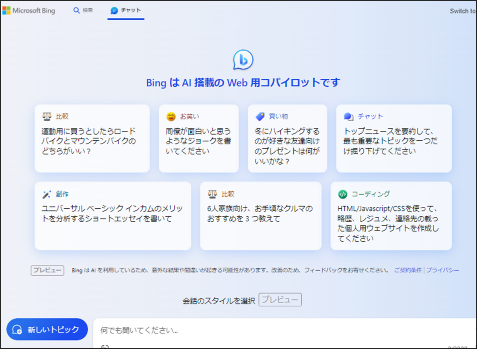Viewport: 477px width, 349px height.
Task: Click the Microsoft Bing logo
Action: 29,11
